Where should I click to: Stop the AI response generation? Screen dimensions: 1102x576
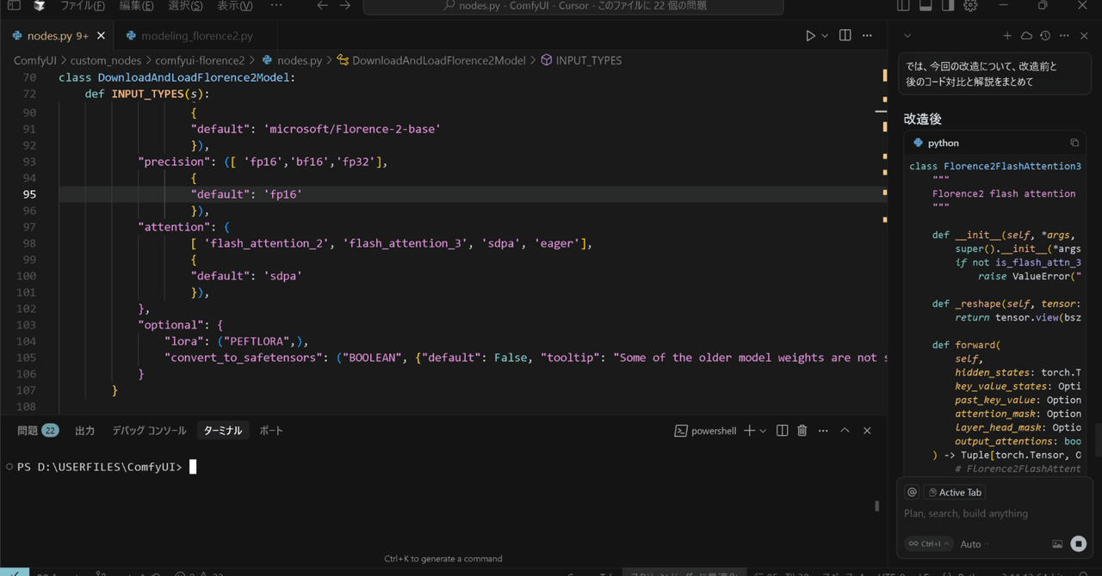click(x=1078, y=543)
